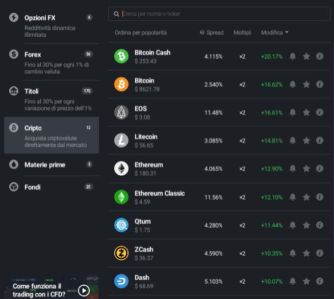Viewport: 334px width, 299px height.
Task: Open info for Bitcoin
Action: (320, 85)
